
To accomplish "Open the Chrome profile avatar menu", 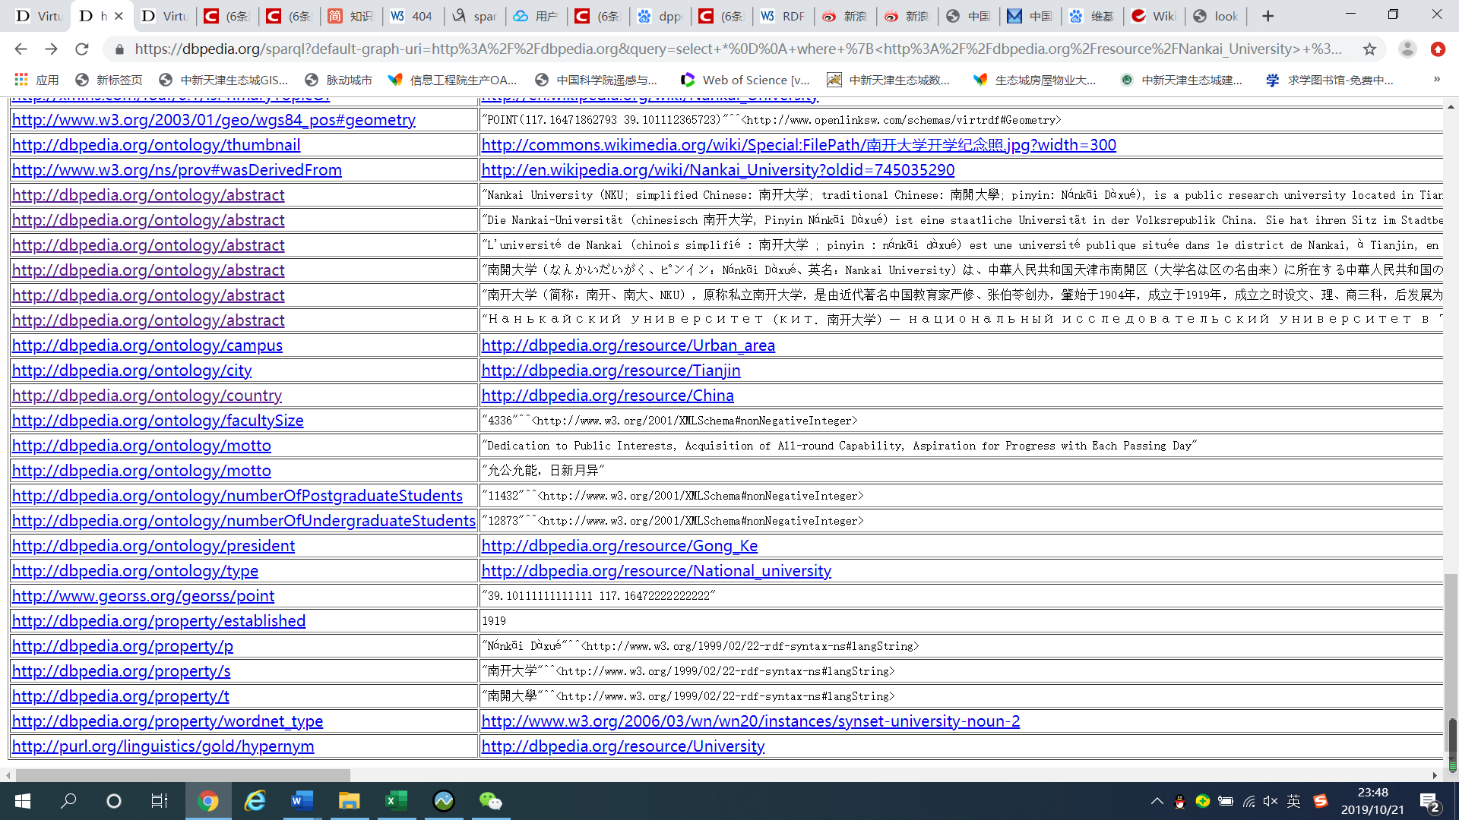I will coord(1407,49).
